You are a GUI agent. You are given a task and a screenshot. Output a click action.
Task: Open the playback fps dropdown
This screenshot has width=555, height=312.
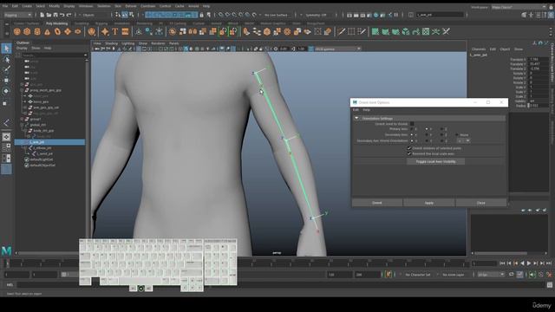pyautogui.click(x=490, y=275)
